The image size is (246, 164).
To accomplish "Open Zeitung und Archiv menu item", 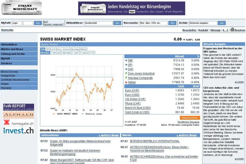I will click(19, 54).
